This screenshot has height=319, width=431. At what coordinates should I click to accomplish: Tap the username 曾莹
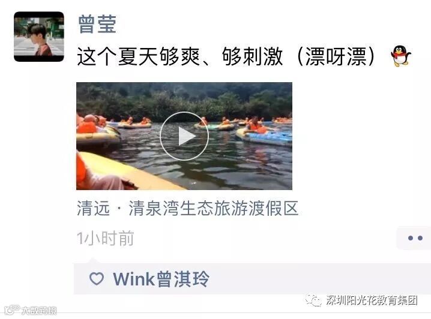tap(97, 25)
